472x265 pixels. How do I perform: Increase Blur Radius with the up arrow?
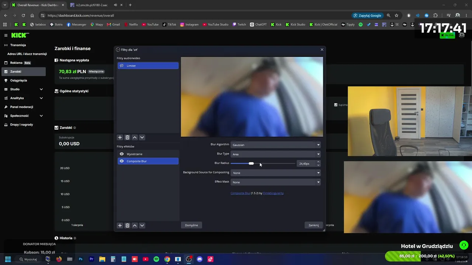point(318,162)
